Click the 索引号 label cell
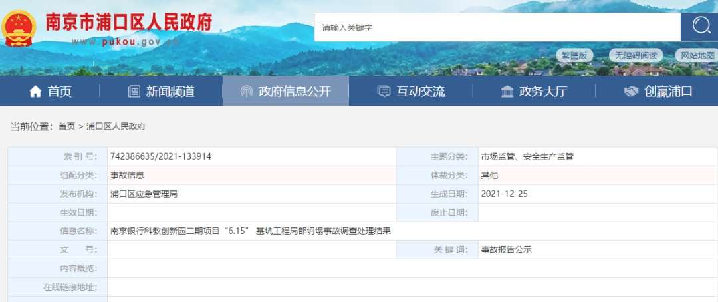This screenshot has height=302, width=718. (58, 157)
